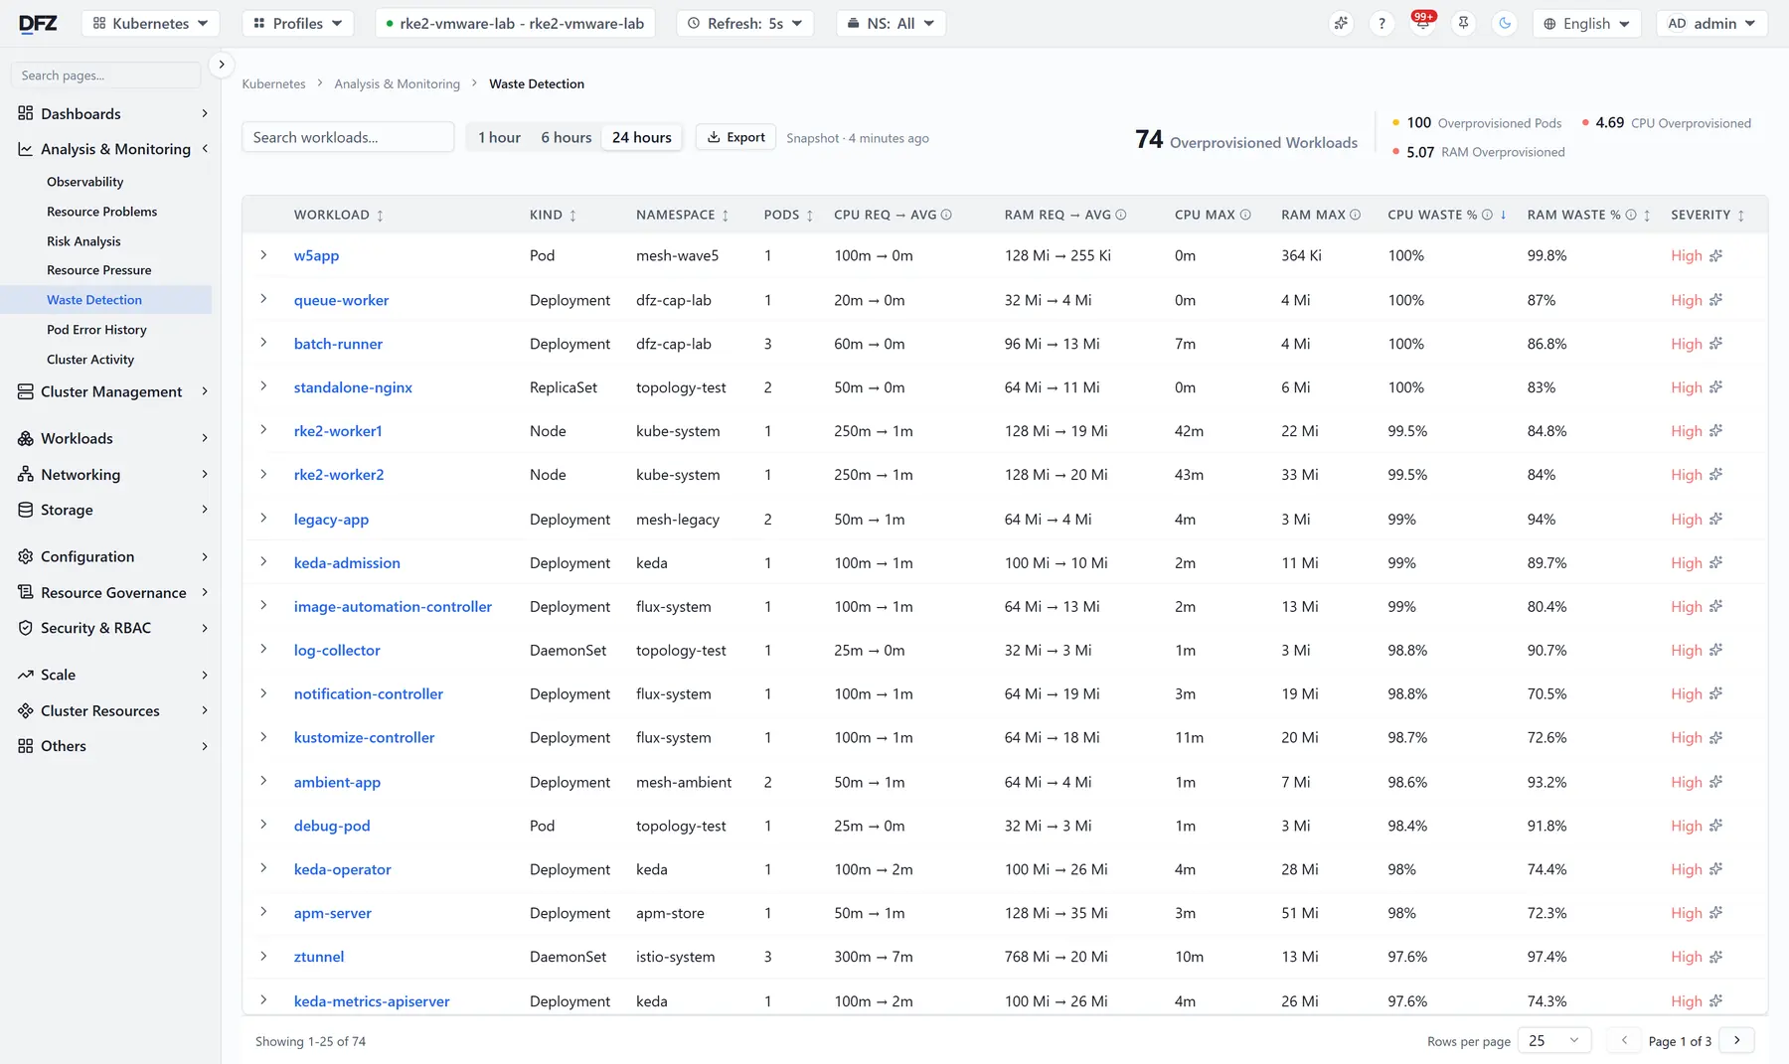Image resolution: width=1789 pixels, height=1064 pixels.
Task: Expand the keda-admission row details
Action: click(x=263, y=561)
